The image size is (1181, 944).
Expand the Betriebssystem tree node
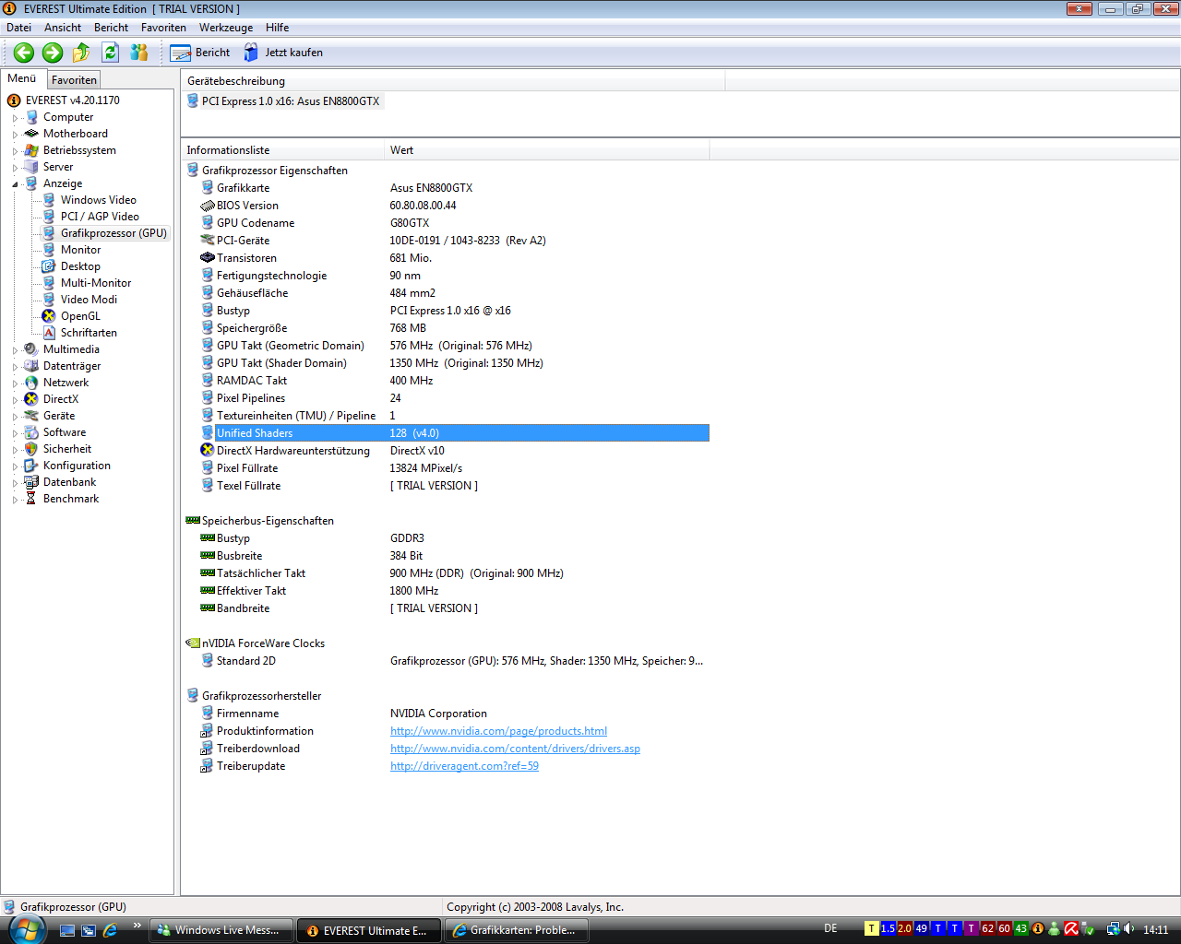(15, 151)
